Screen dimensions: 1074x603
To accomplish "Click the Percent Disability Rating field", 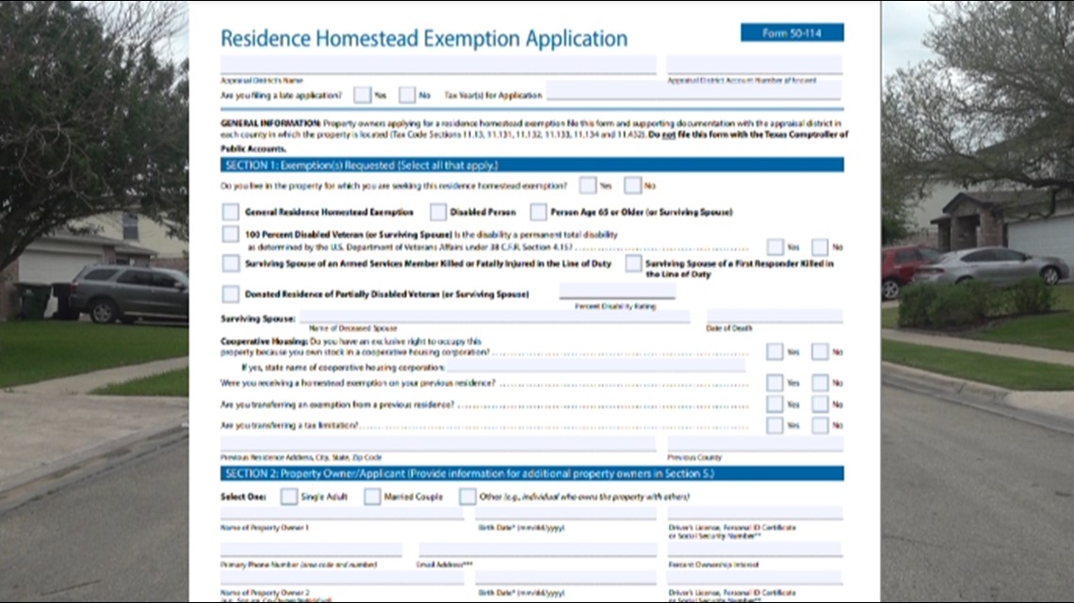I will (x=618, y=292).
